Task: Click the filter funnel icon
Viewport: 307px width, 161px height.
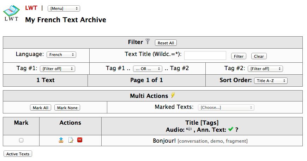Action: (148, 42)
